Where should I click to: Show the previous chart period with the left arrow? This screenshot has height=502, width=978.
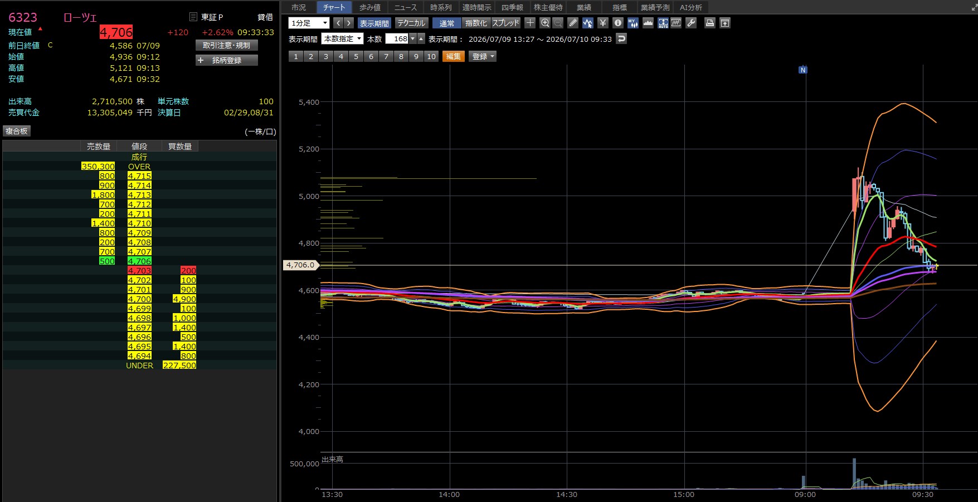point(338,23)
